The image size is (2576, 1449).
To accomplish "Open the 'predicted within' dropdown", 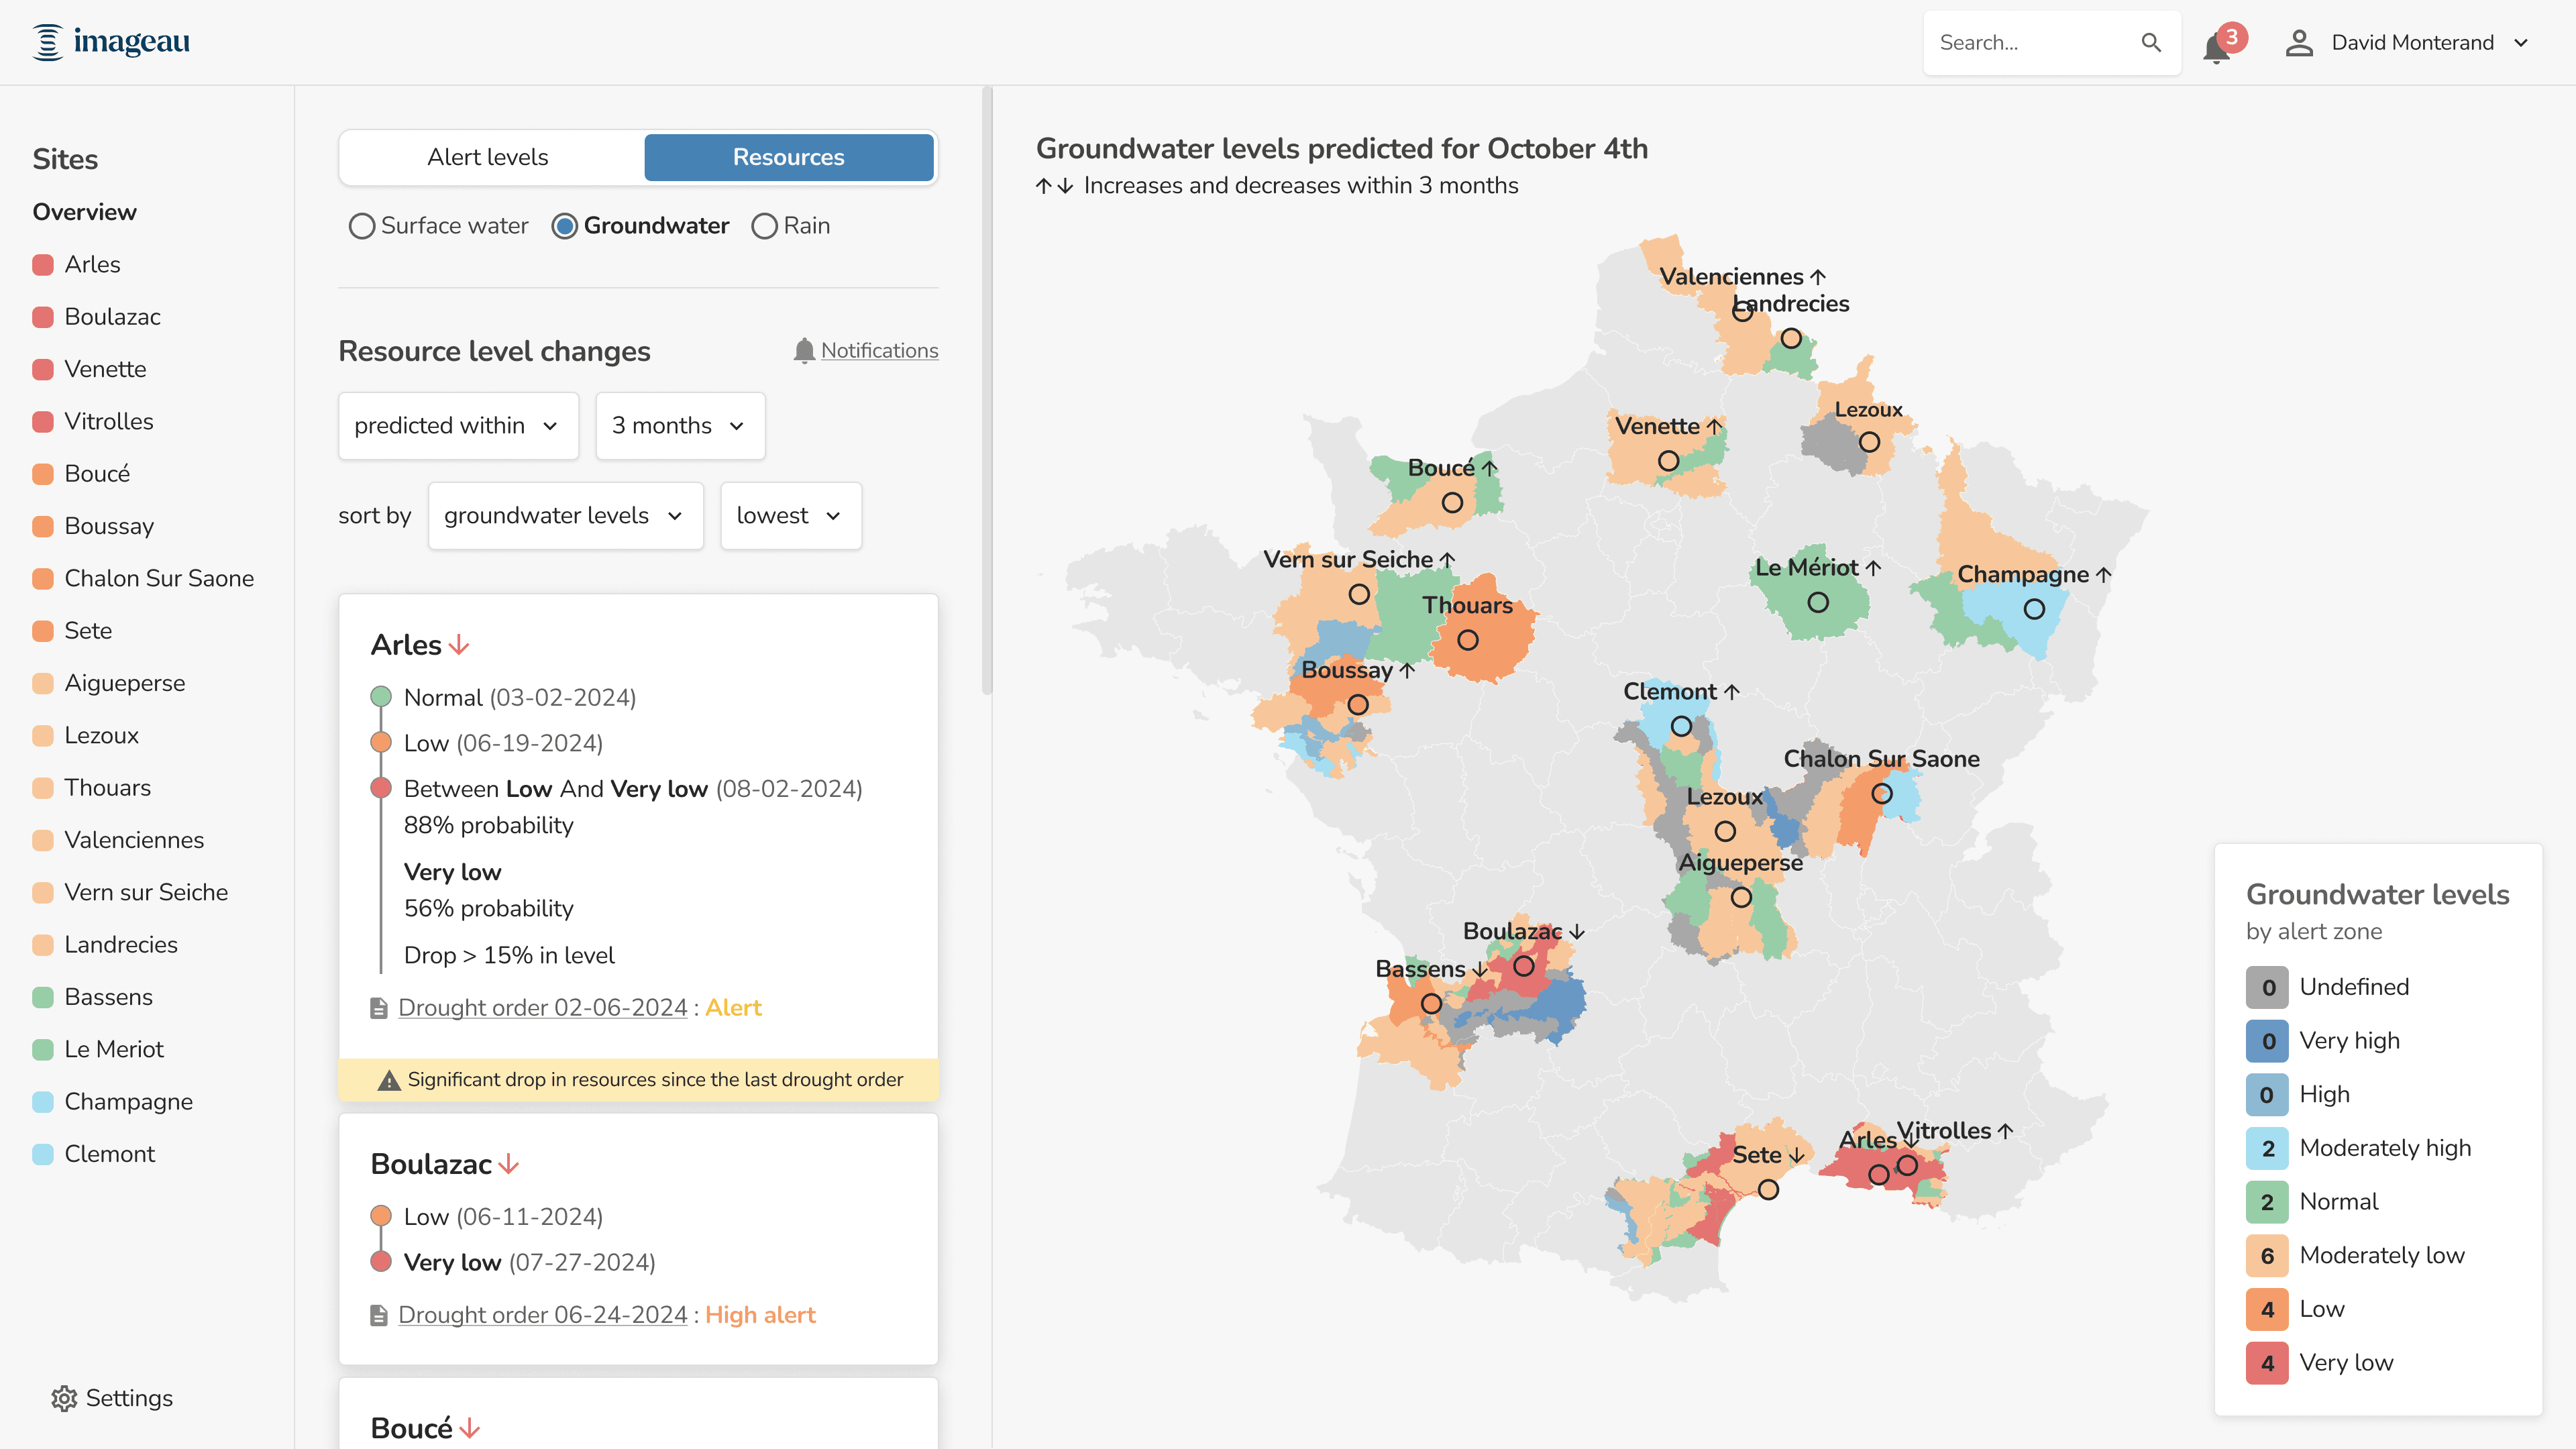I will click(x=458, y=426).
